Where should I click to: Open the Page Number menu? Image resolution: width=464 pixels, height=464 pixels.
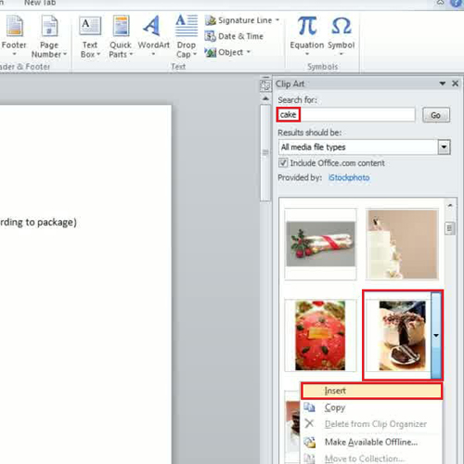49,35
